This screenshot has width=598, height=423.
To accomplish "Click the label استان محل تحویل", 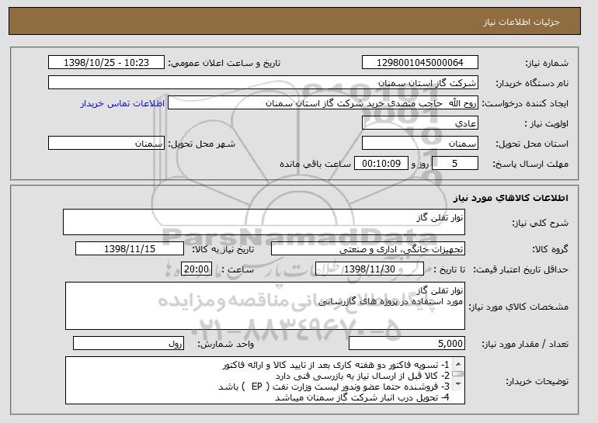I will [x=532, y=144].
